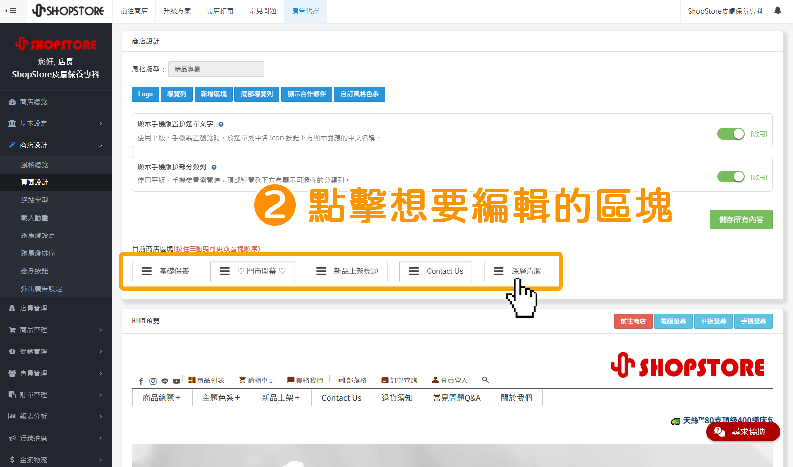This screenshot has height=467, width=793.
Task: Click the LINE icon in the preview
Action: tap(165, 381)
